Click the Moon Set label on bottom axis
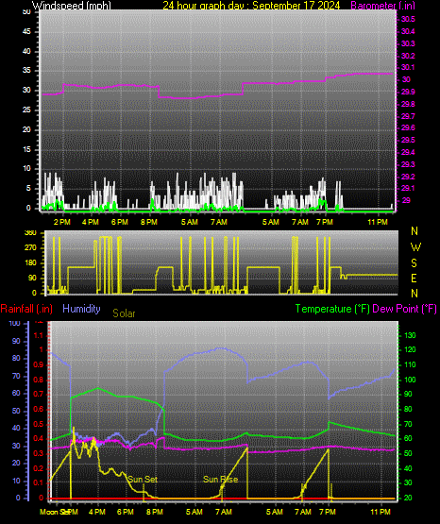440x524 pixels. click(x=54, y=512)
